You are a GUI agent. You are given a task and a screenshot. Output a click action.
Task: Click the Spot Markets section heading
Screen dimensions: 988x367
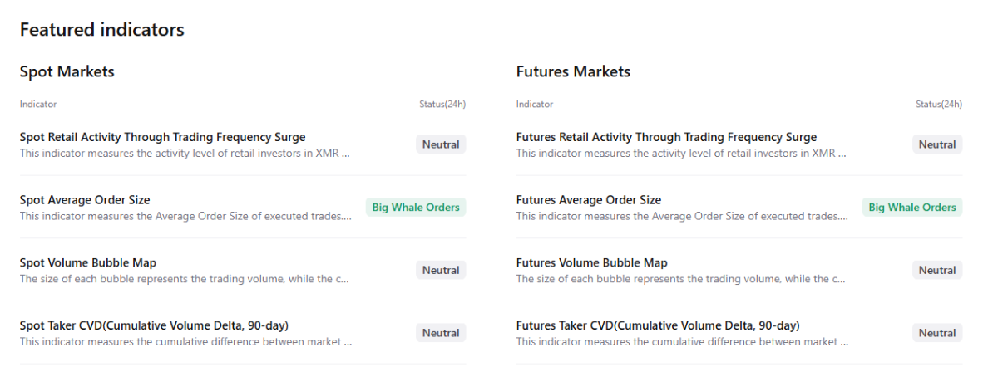pyautogui.click(x=67, y=71)
